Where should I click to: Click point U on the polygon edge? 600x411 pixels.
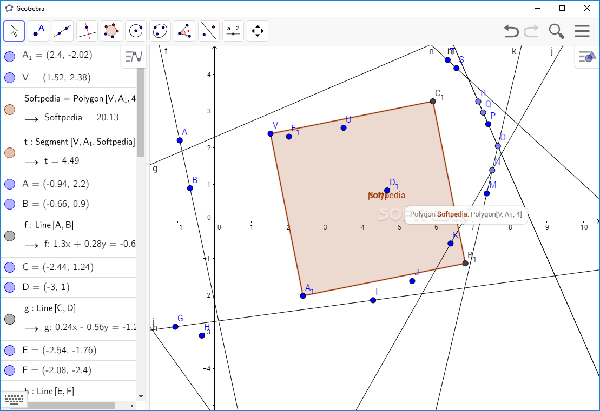click(344, 127)
